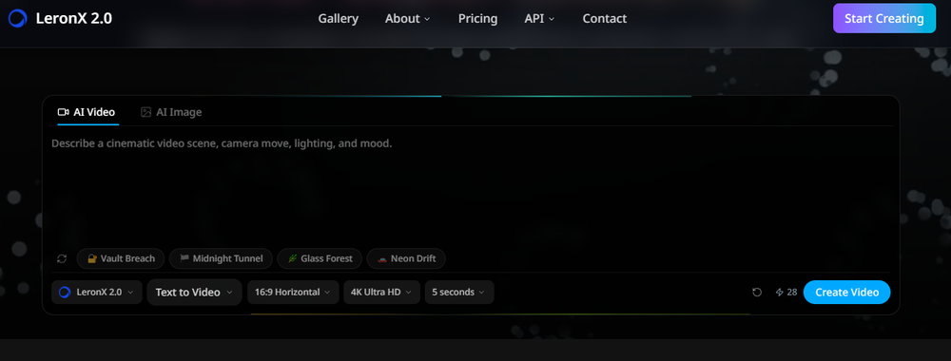Click the lightning credits indicator showing 28
The height and width of the screenshot is (361, 951).
point(786,292)
